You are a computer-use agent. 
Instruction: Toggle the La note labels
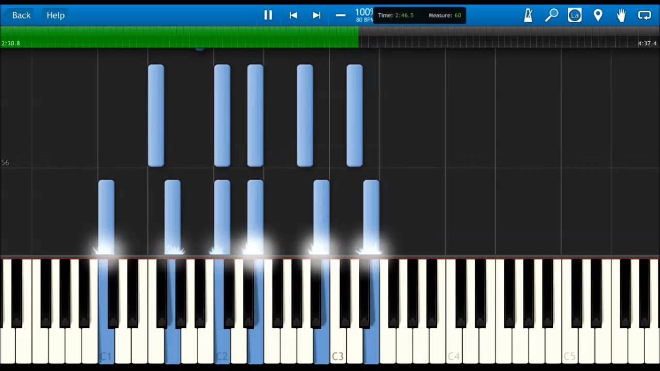(575, 15)
